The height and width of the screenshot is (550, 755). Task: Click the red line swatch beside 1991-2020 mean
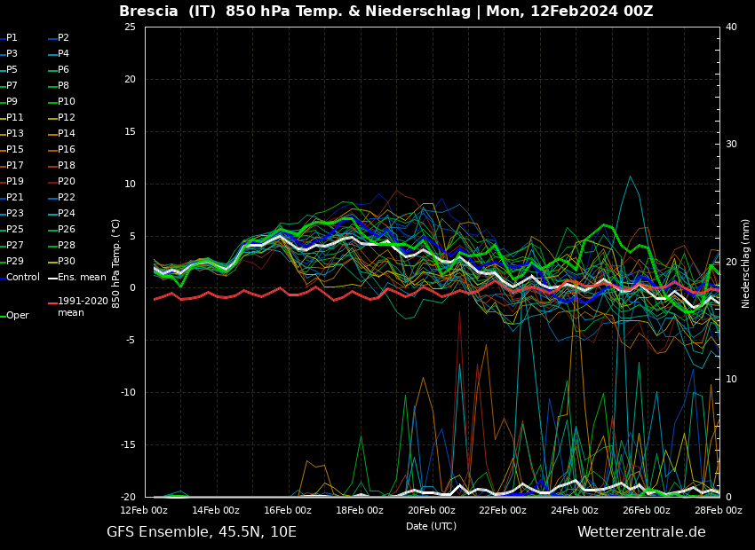click(x=52, y=303)
